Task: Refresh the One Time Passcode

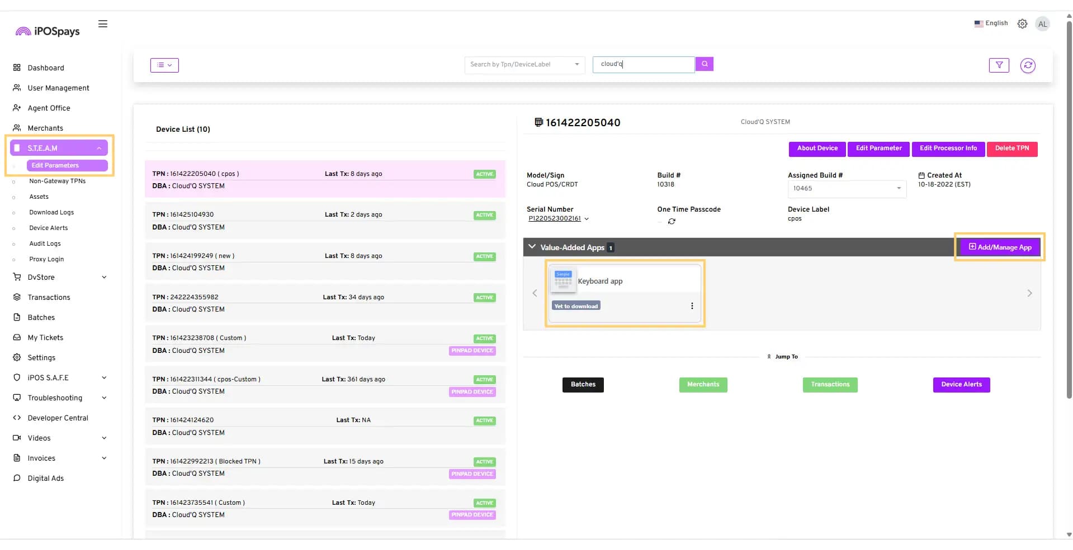Action: (x=672, y=222)
